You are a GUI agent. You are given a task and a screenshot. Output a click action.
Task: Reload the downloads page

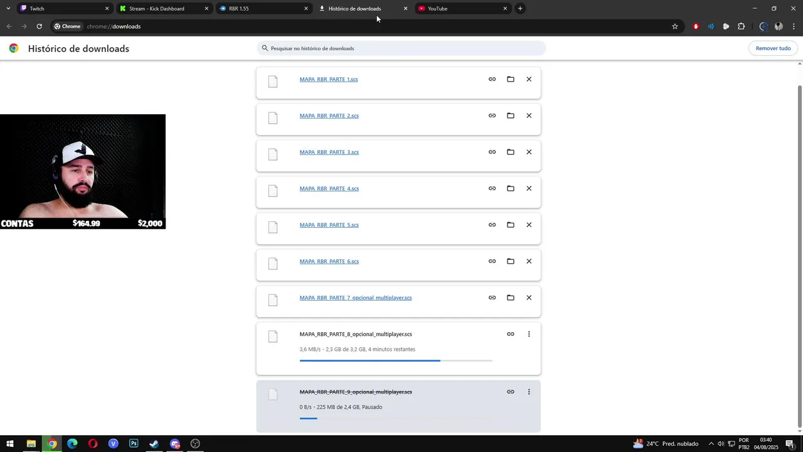click(39, 26)
